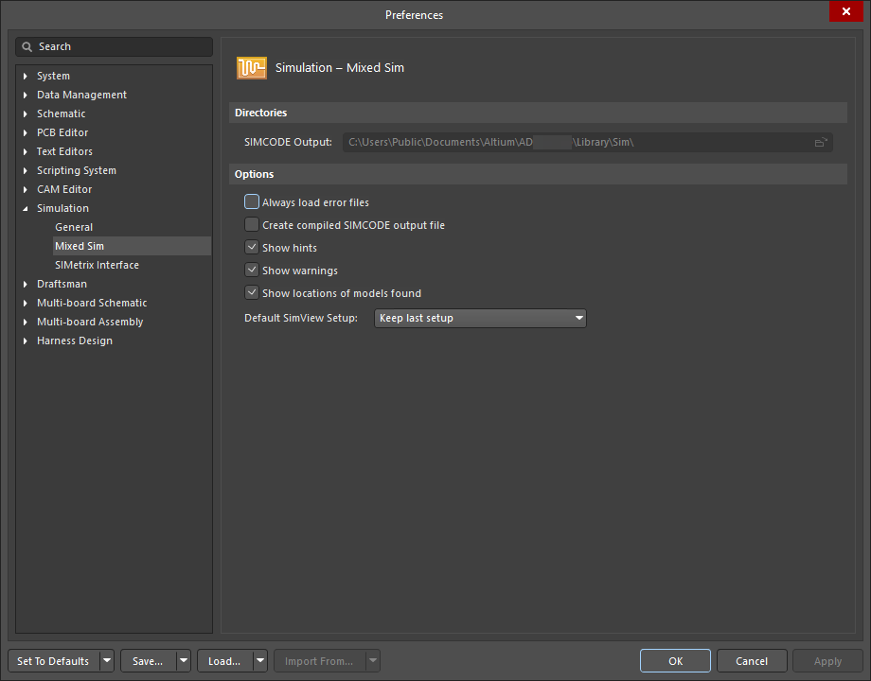
Task: Expand the PCB Editor category
Action: click(x=25, y=132)
